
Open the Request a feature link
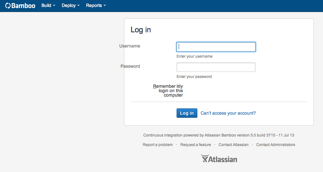click(x=196, y=145)
